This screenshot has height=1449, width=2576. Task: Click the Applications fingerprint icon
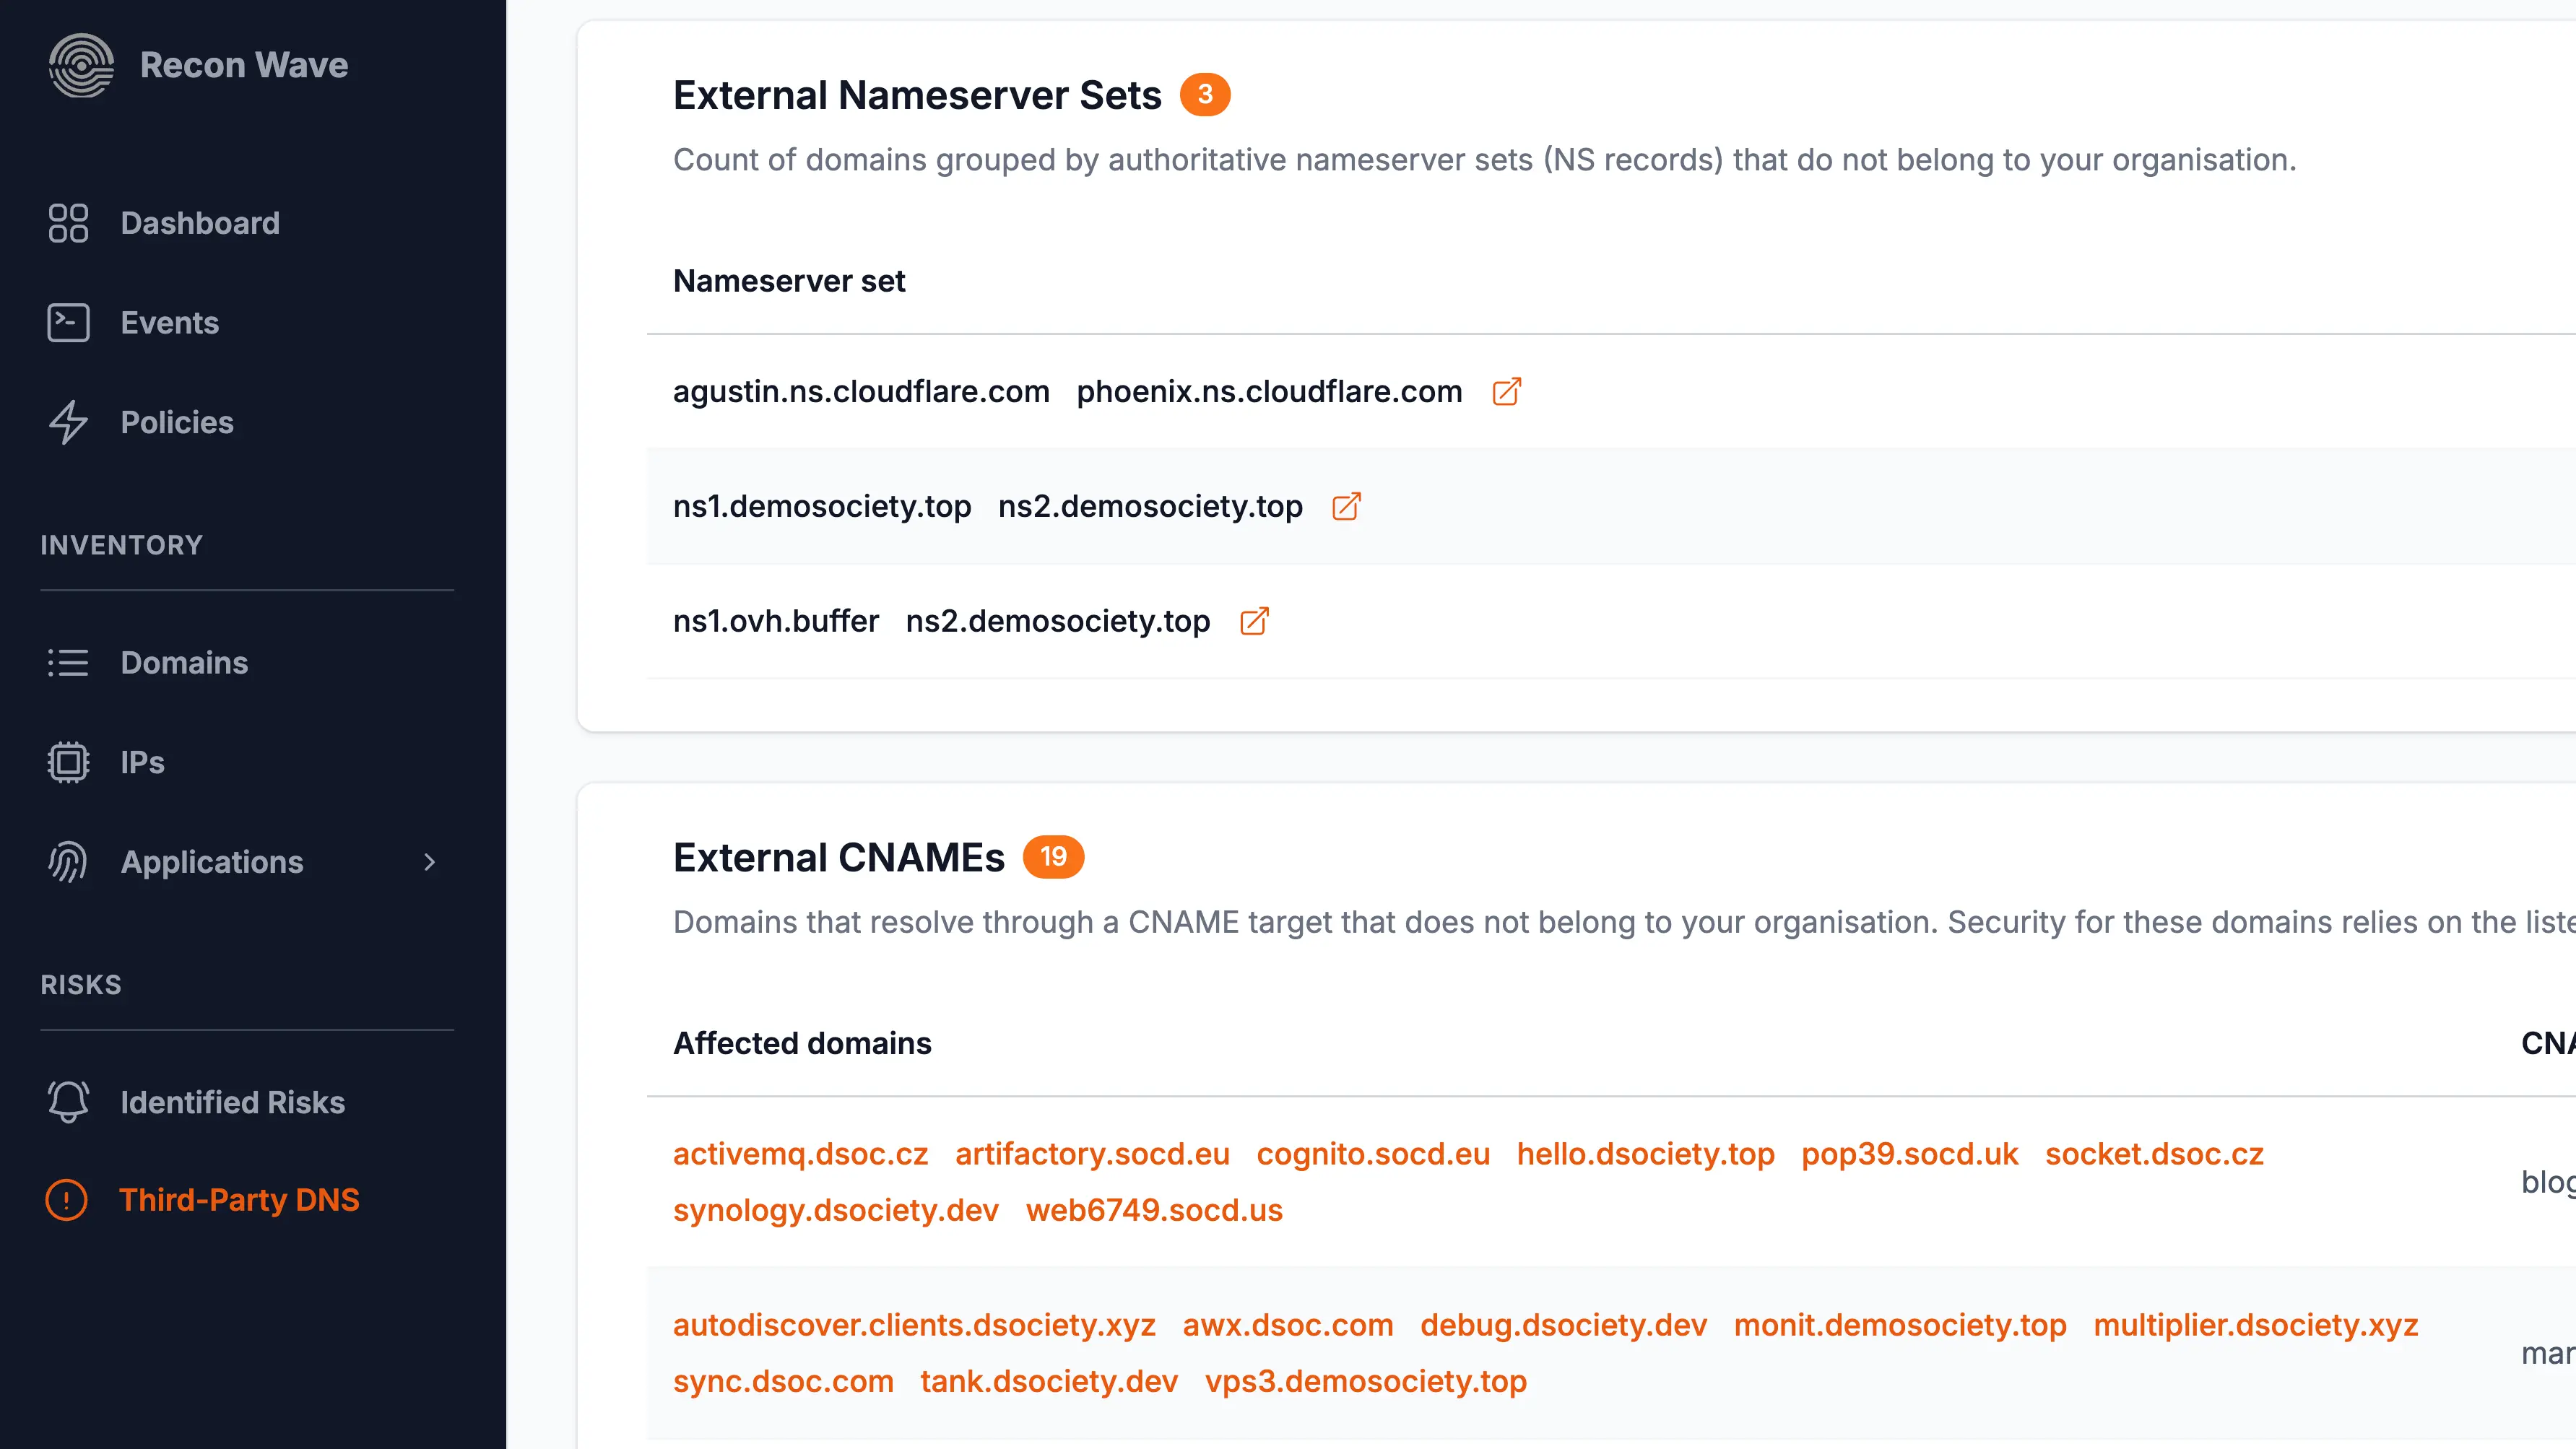(x=68, y=862)
